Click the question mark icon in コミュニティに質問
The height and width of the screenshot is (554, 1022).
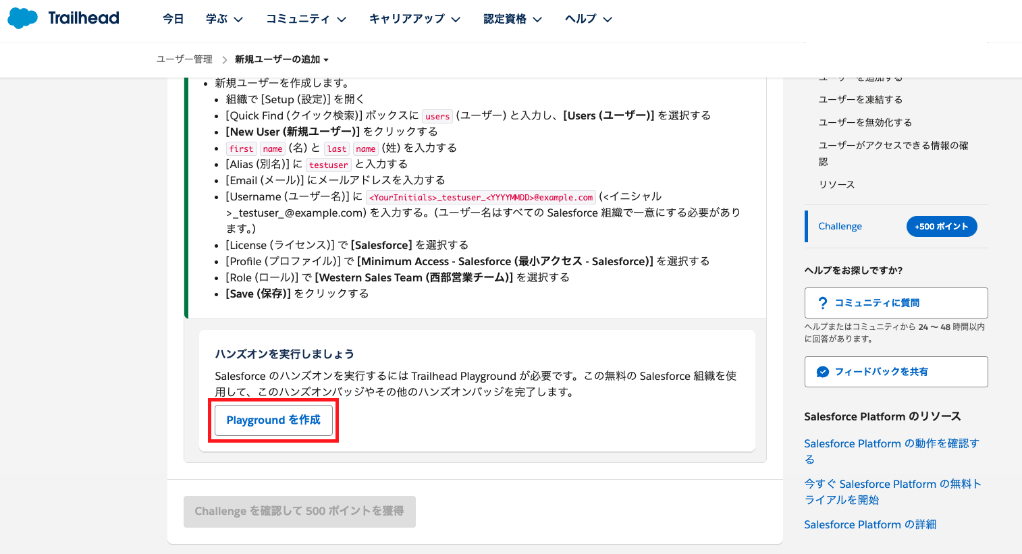click(x=822, y=303)
